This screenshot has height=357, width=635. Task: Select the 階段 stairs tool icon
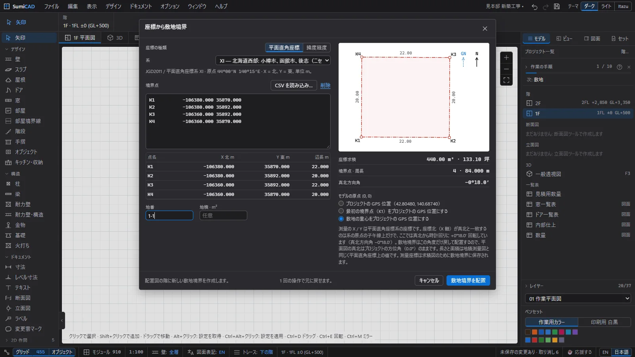[8, 131]
